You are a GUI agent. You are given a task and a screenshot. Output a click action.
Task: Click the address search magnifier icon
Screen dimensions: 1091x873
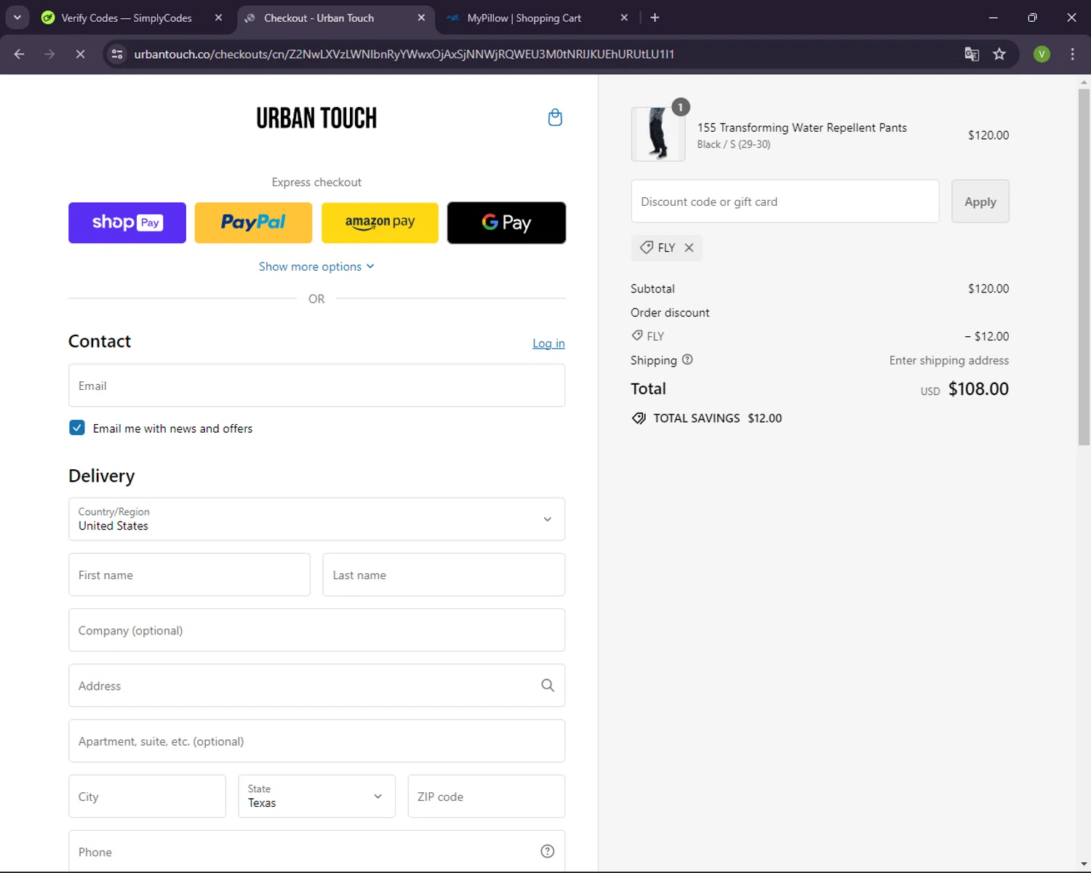pyautogui.click(x=548, y=685)
